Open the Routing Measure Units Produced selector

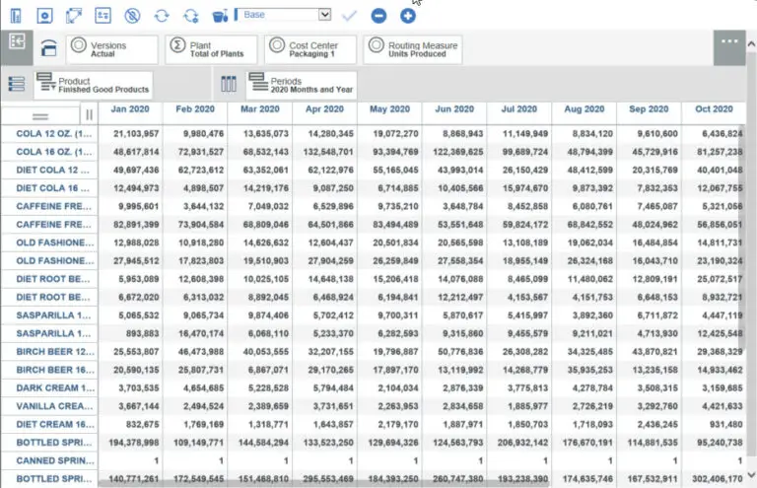coord(412,49)
